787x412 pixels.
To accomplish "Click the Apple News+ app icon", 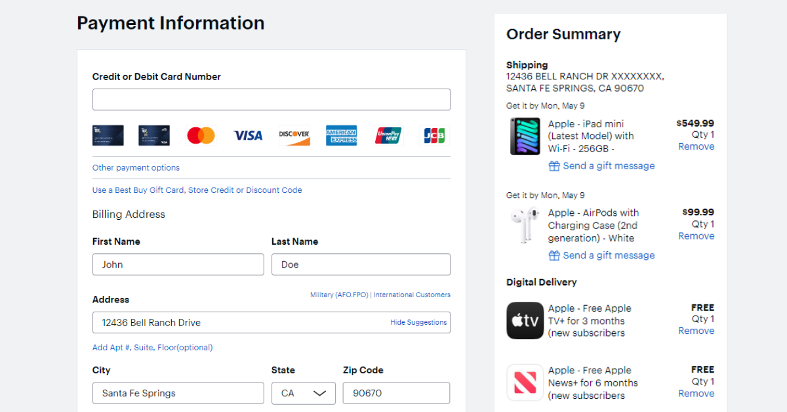I will pyautogui.click(x=525, y=382).
